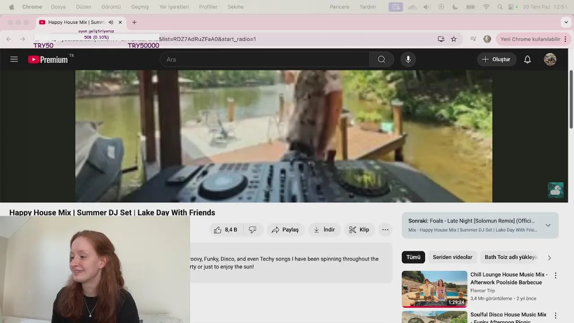Open Chill Lounge House Music Mix title

(x=509, y=278)
